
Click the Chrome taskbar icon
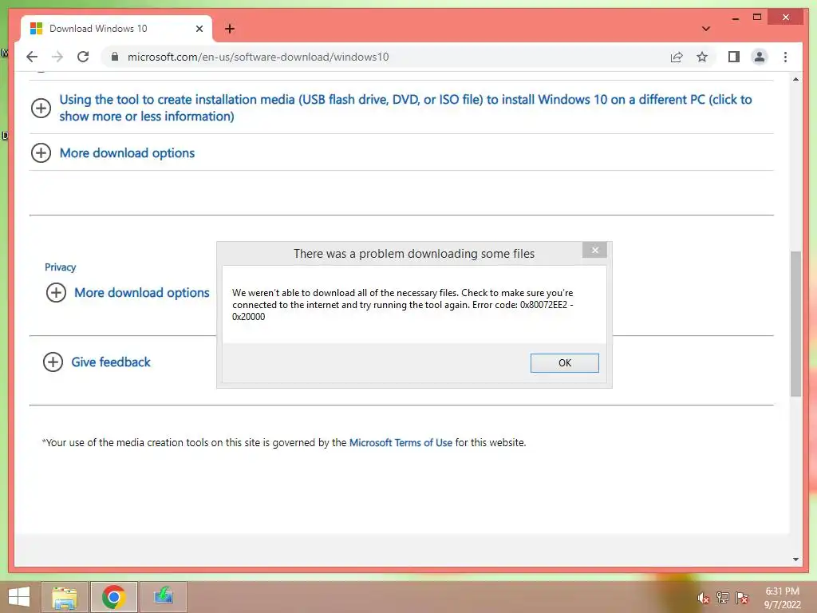(113, 597)
